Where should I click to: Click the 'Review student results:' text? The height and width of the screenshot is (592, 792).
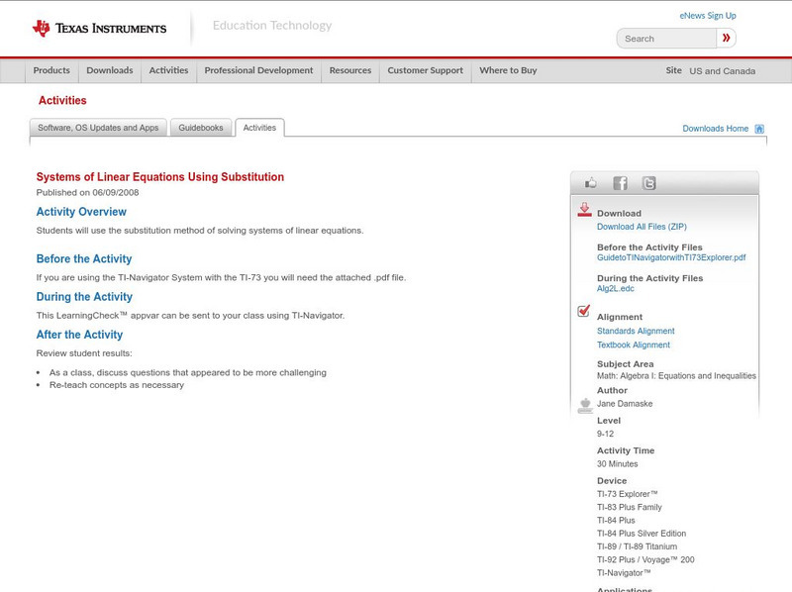(x=84, y=353)
